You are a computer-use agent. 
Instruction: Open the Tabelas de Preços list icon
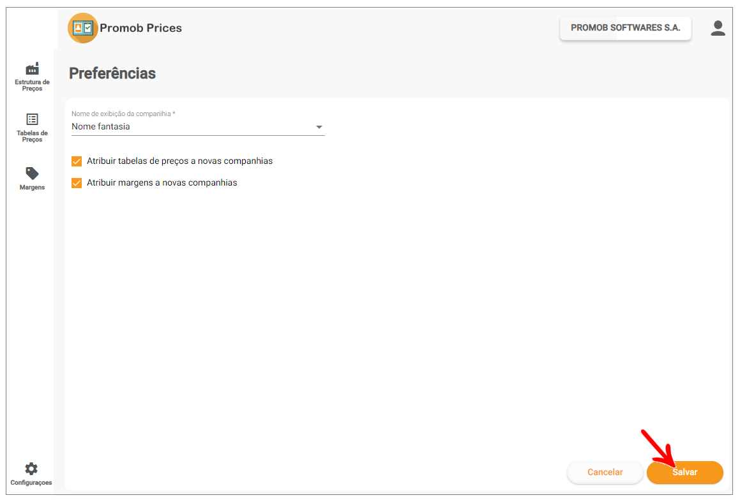click(32, 119)
